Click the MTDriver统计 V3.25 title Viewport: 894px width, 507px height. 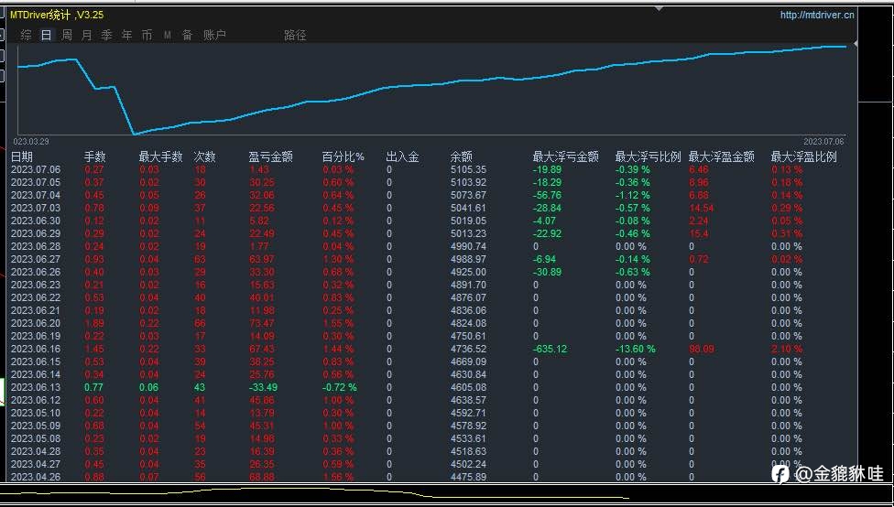coord(57,16)
